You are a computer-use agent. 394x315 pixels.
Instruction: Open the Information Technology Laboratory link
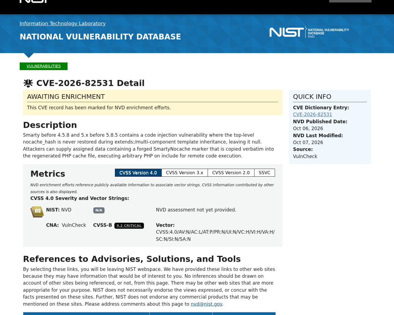click(x=63, y=23)
